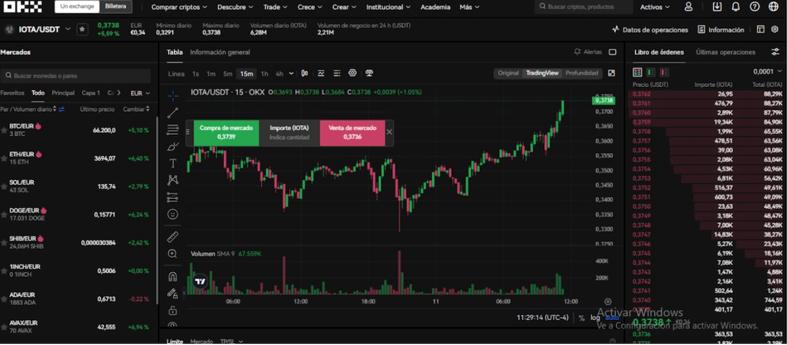Select the chart patterns tool
787x345 pixels.
coord(173,180)
